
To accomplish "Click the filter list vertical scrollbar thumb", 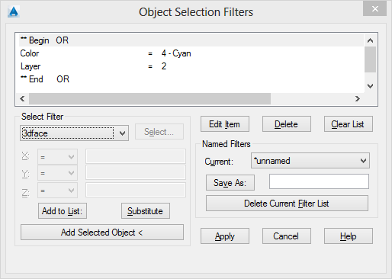I will coord(370,59).
